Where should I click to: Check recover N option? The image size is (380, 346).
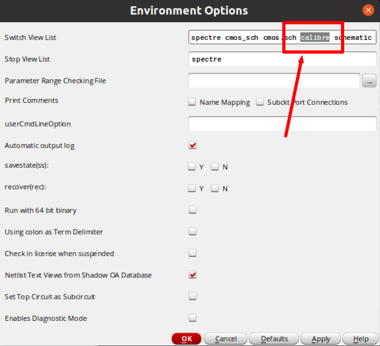click(x=215, y=188)
